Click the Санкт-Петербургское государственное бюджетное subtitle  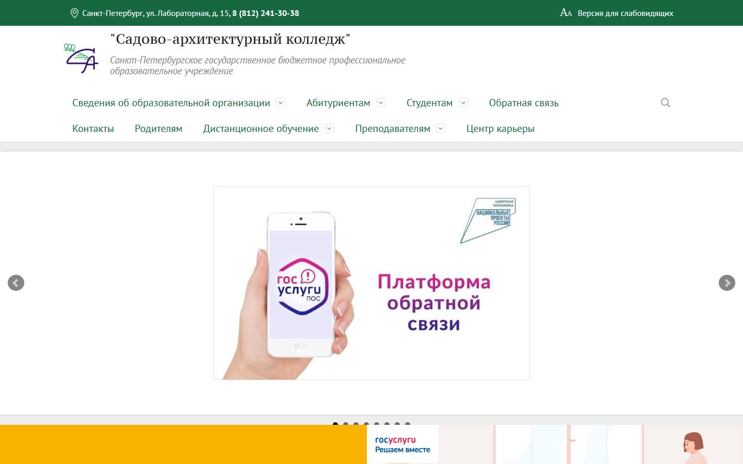(x=257, y=65)
